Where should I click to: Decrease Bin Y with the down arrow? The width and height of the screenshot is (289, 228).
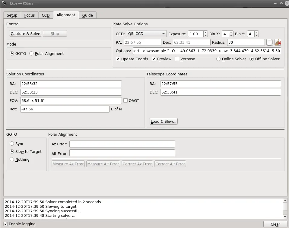click(x=256, y=35)
